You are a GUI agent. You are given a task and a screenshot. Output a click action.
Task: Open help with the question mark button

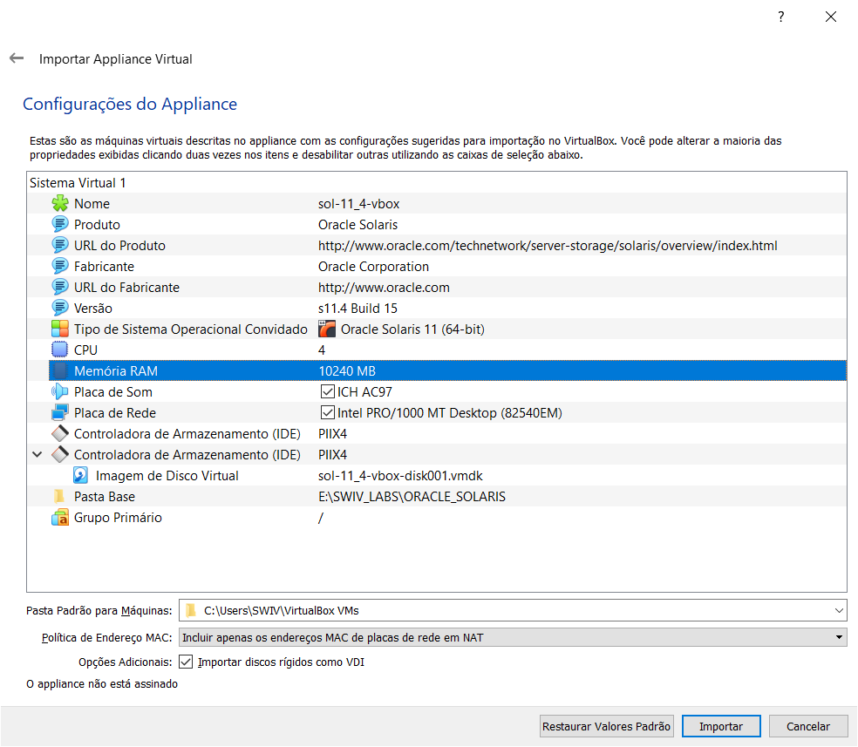pyautogui.click(x=781, y=17)
